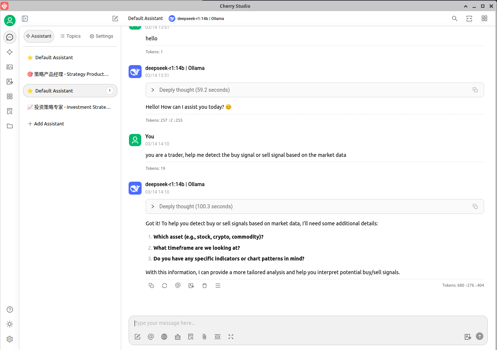Open the mini apps grid in the left sidebar
497x350 pixels.
10,97
